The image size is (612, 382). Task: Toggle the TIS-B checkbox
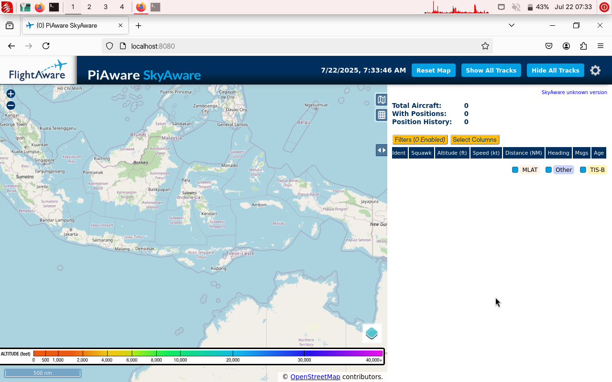click(x=583, y=170)
